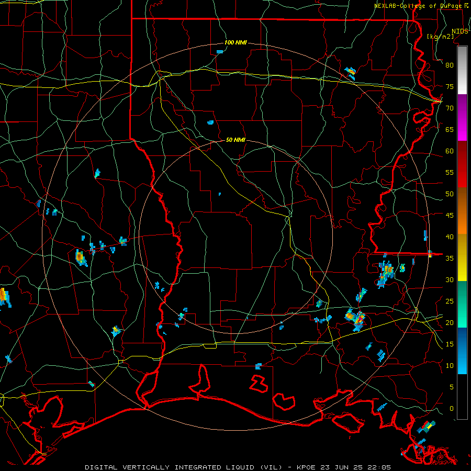Click the 45 value on the scale

coord(450,216)
